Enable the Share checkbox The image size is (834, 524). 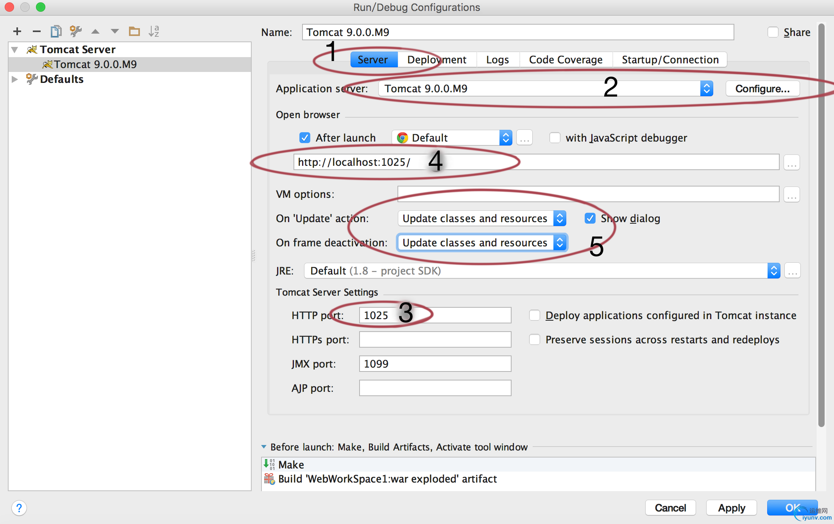click(x=773, y=32)
